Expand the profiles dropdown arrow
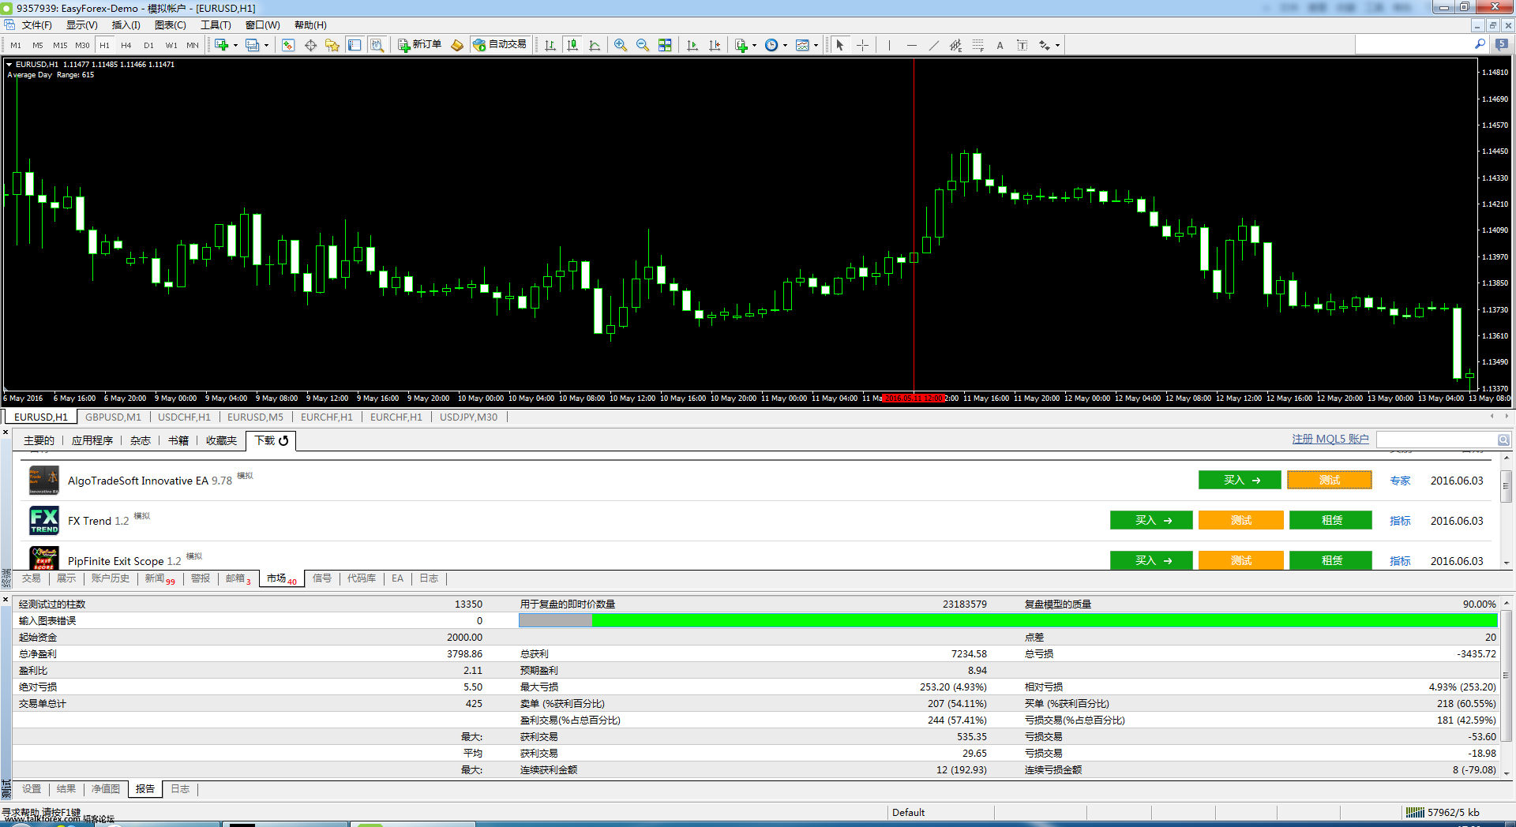The height and width of the screenshot is (827, 1516). pyautogui.click(x=266, y=45)
